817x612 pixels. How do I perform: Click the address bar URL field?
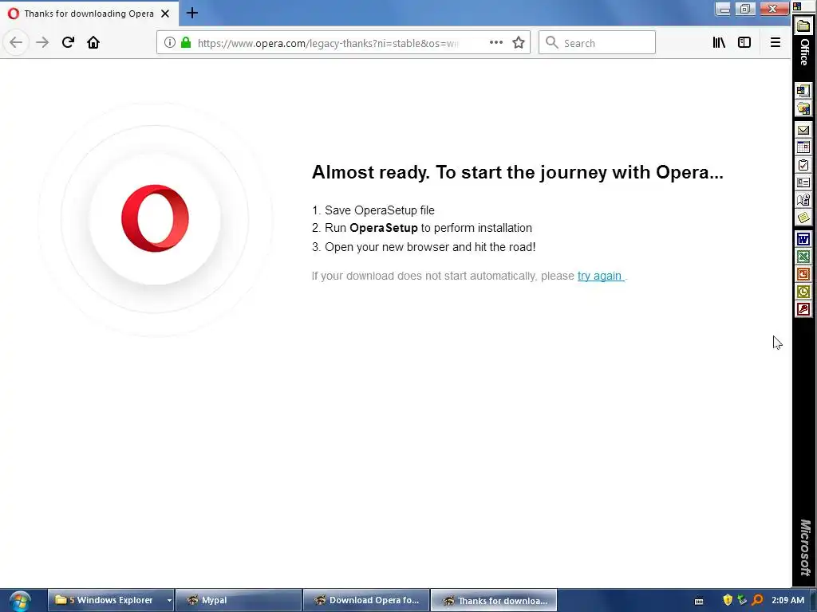pos(328,43)
